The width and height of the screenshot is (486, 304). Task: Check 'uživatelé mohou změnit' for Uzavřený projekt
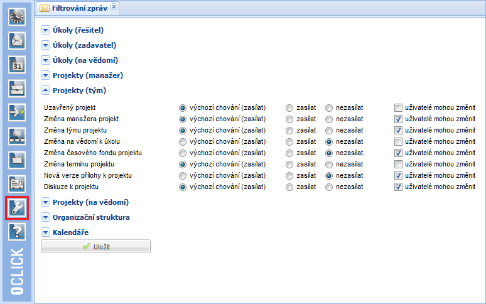[x=398, y=107]
